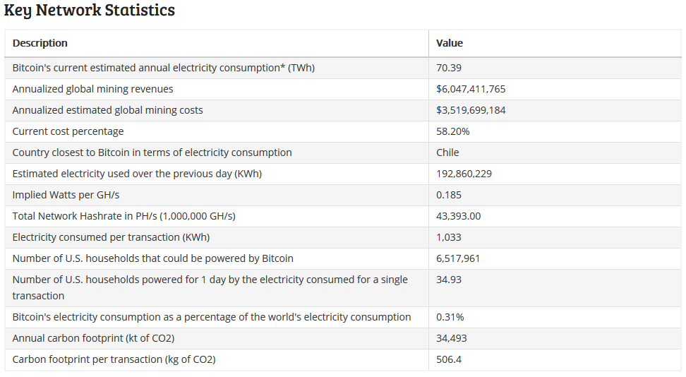Select the 'Annual carbon footprint (kt of CO2)' label
Viewport: 686px width, 377px height.
coord(93,338)
